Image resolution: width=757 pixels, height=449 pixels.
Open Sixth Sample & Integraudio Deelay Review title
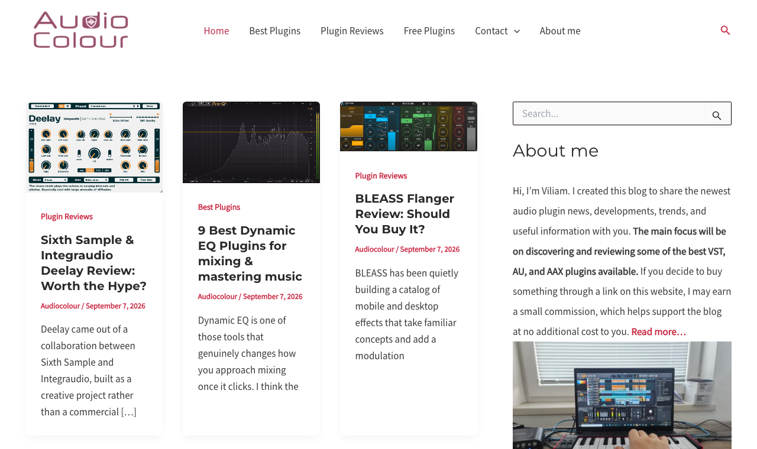click(x=94, y=263)
